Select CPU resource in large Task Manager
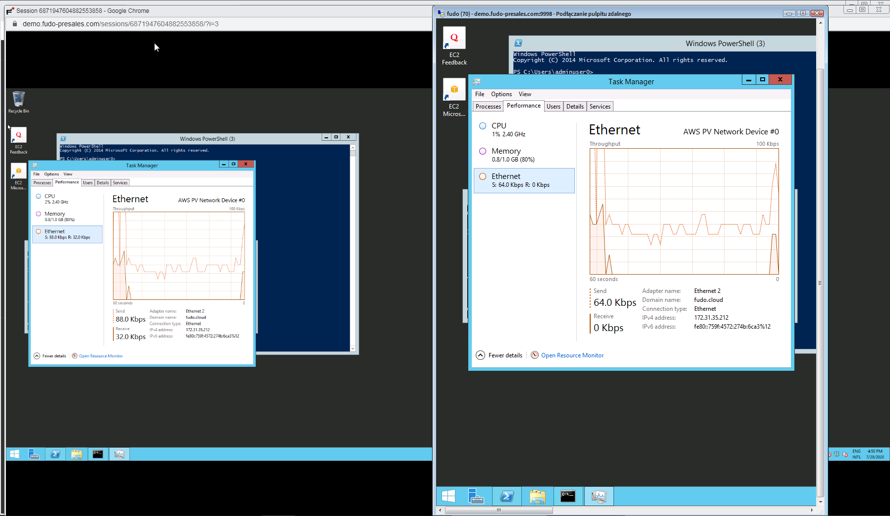This screenshot has width=890, height=516. 524,130
